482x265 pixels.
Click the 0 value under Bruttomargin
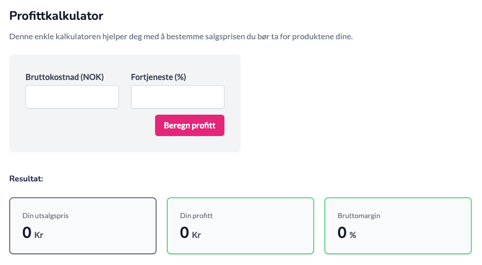click(342, 233)
